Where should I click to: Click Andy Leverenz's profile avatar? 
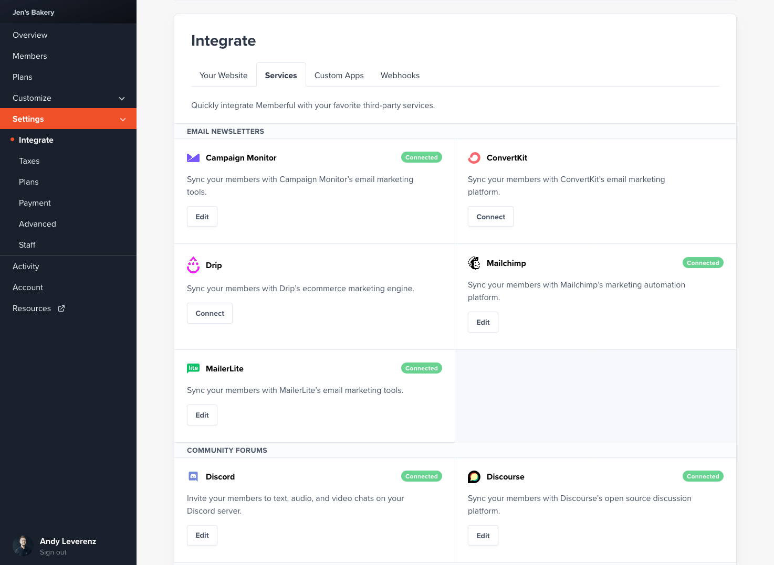click(x=23, y=546)
